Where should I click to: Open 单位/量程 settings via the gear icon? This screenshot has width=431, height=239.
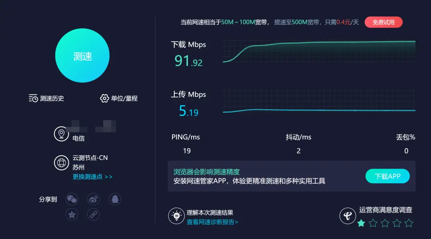[x=104, y=98]
